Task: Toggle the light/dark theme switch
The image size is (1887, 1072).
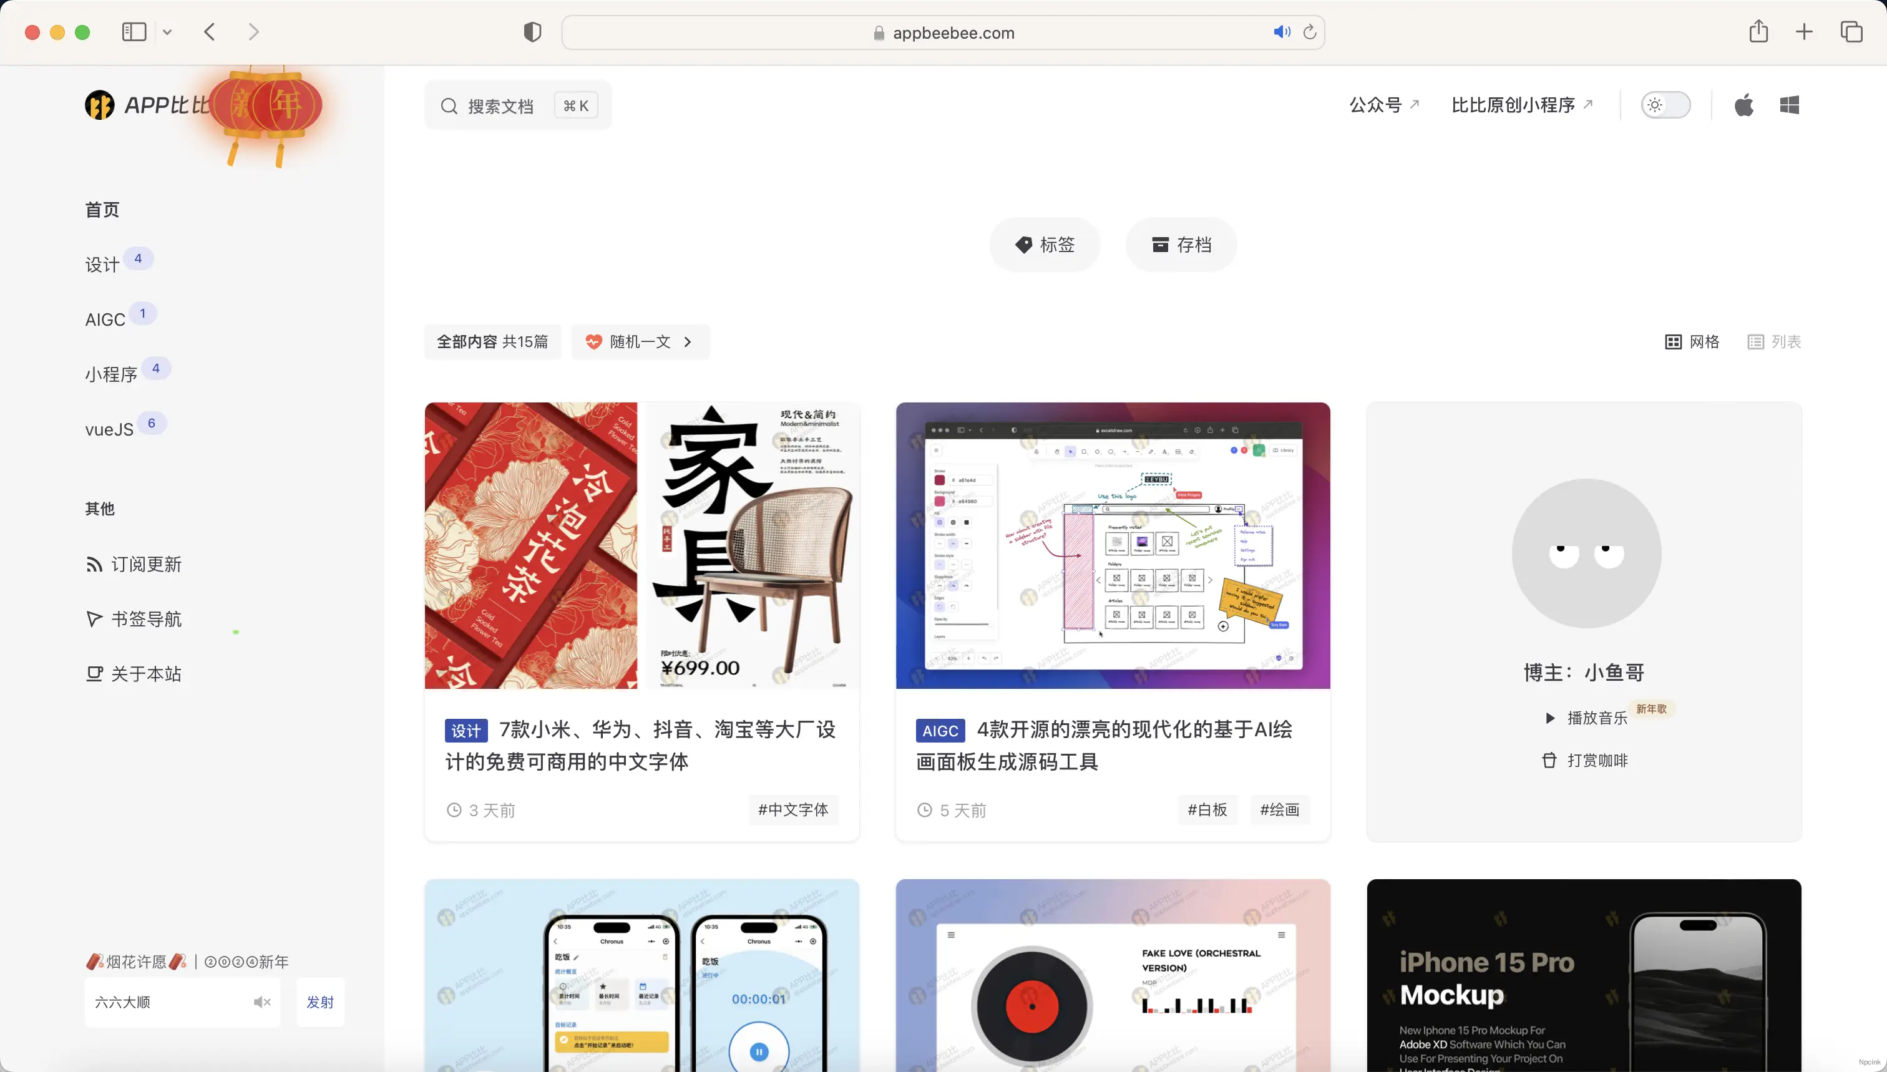Action: tap(1667, 105)
